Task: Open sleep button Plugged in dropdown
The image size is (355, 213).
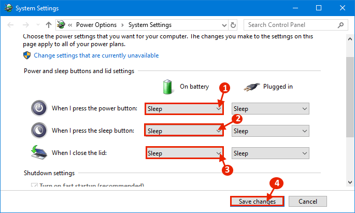Action: pyautogui.click(x=271, y=131)
